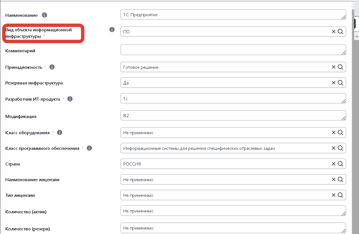Clear the РОССИЯ country value
This screenshot has width=359, height=234.
pyautogui.click(x=333, y=164)
